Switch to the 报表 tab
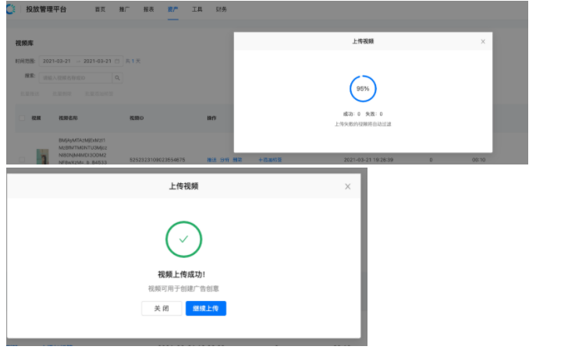 click(148, 9)
